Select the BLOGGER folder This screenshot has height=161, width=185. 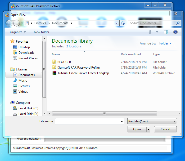(x=64, y=62)
